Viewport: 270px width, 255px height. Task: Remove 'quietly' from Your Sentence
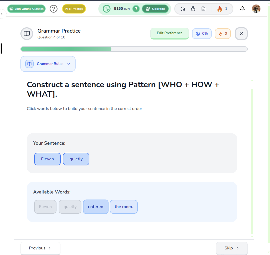pos(76,159)
